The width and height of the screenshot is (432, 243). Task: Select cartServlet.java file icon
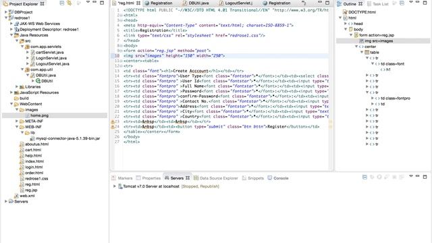[x=33, y=53]
